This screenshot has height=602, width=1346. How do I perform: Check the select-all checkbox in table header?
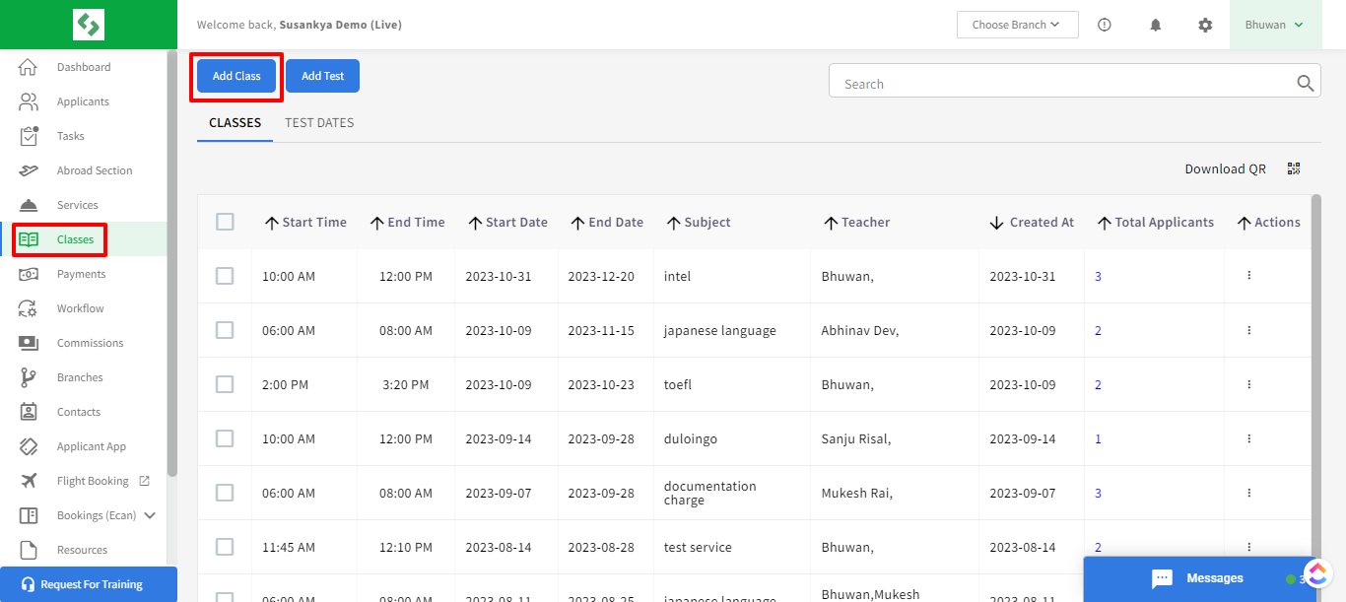point(225,222)
